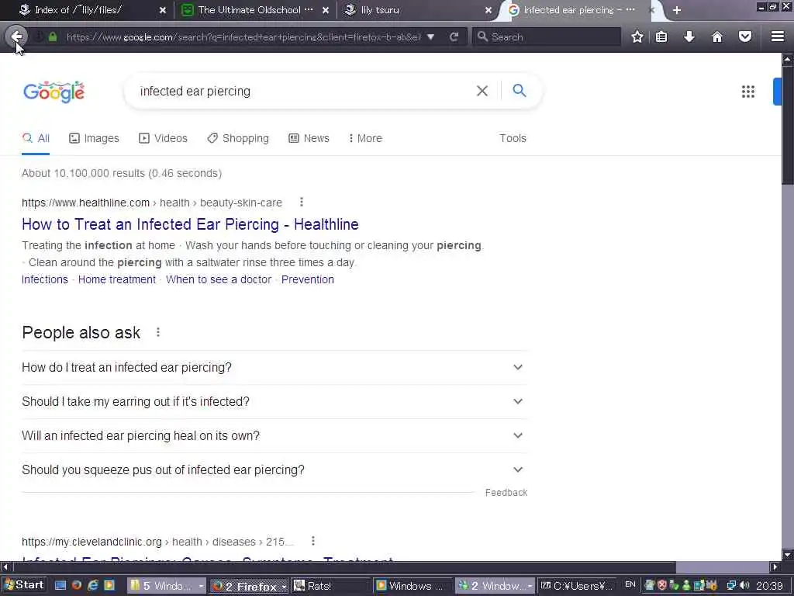Image resolution: width=794 pixels, height=596 pixels.
Task: Open How to Treat an Infected Ear Piercing link
Action: point(191,224)
